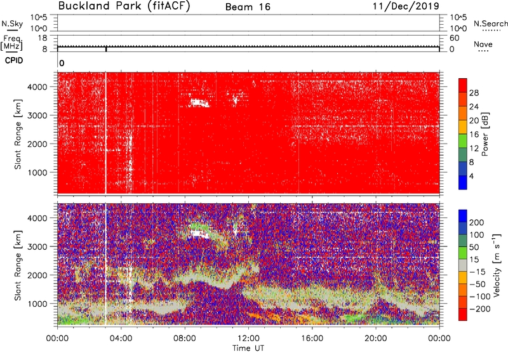Image resolution: width=508 pixels, height=352 pixels.
Task: Click the '28' power scale value
Action: (x=474, y=93)
